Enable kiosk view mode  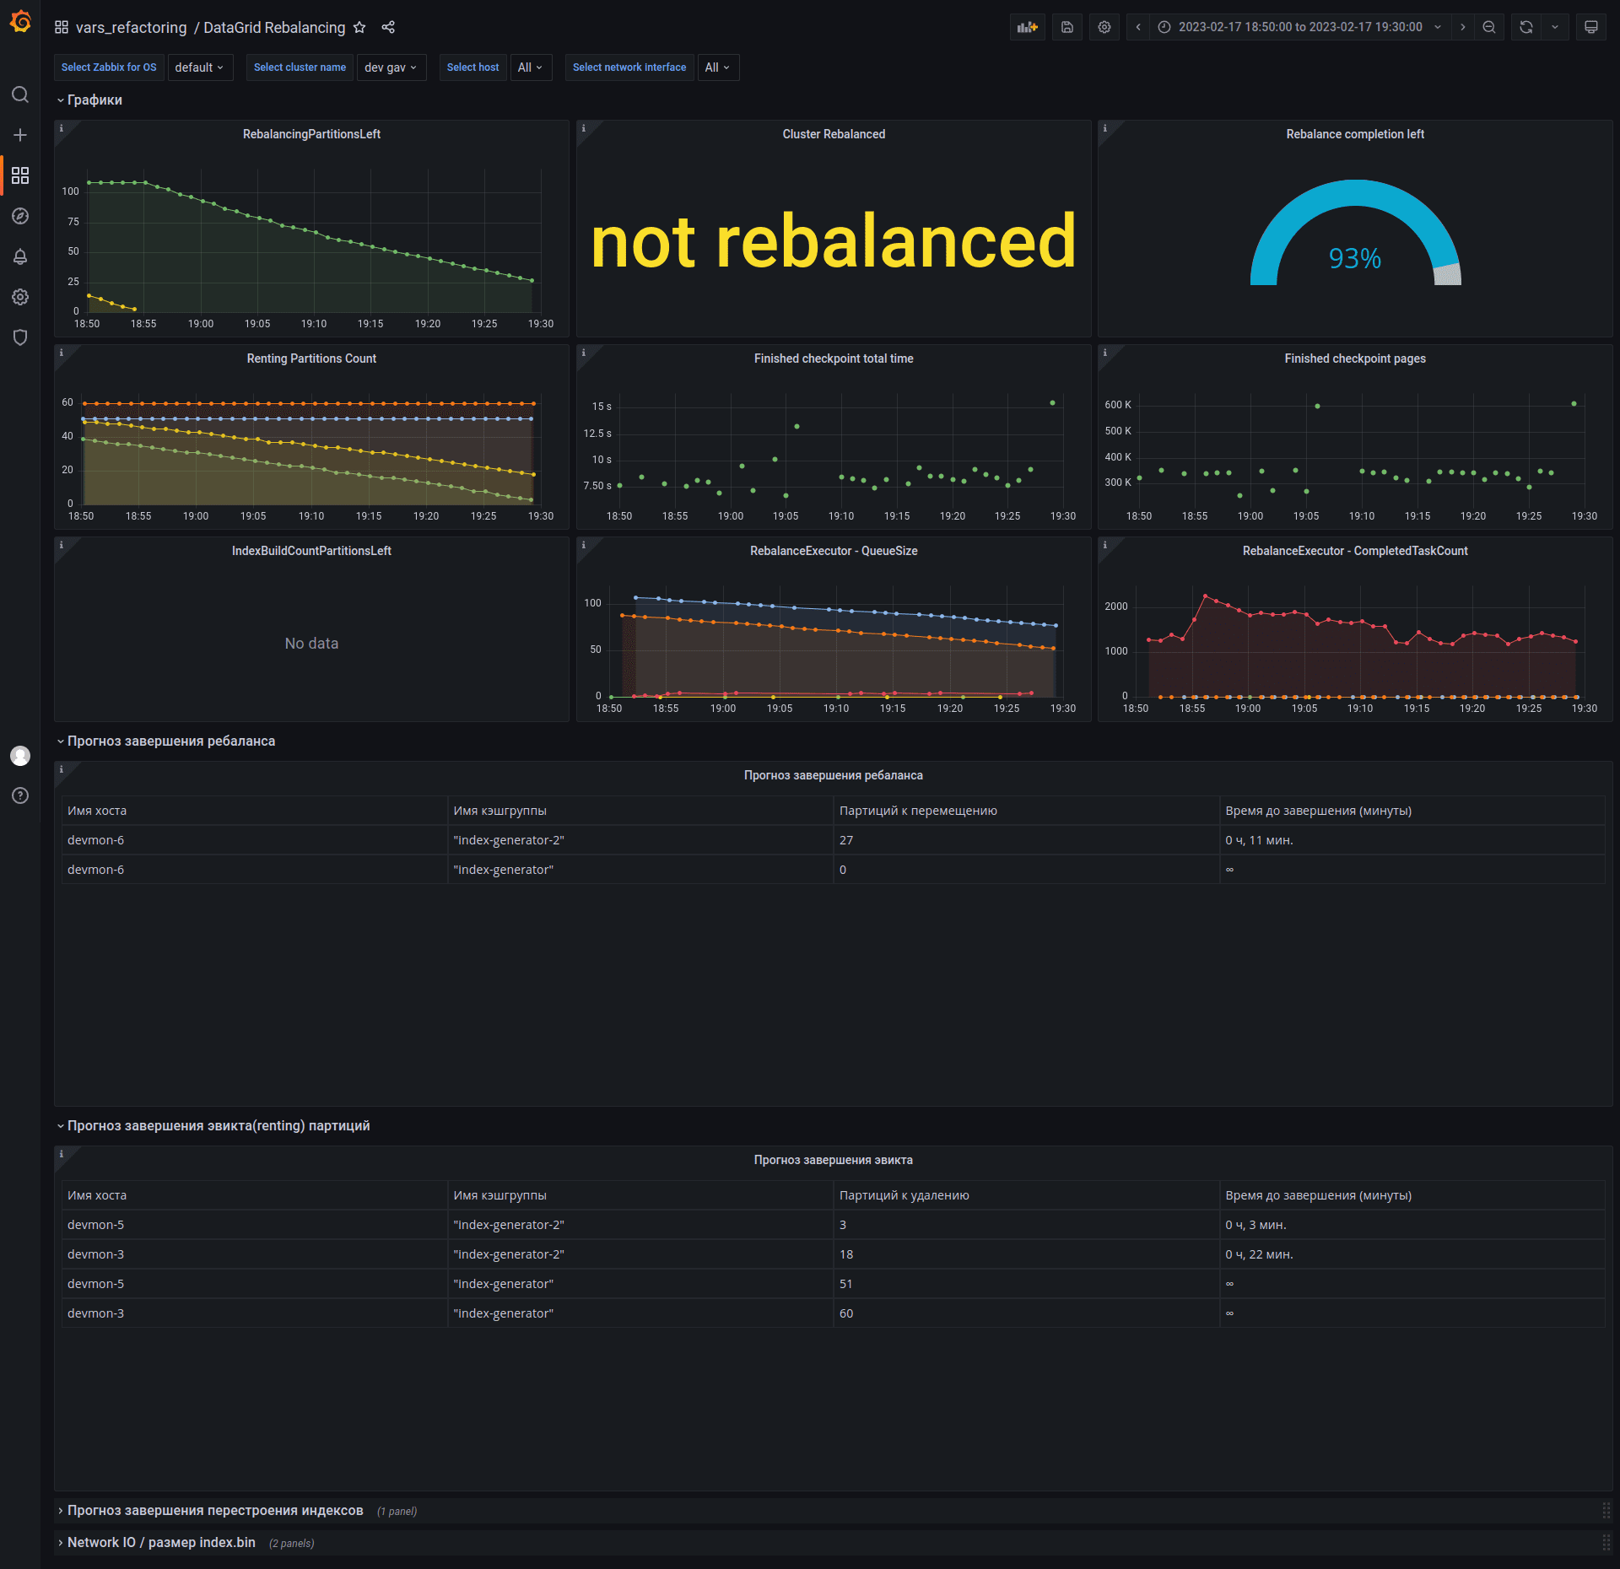(1590, 27)
